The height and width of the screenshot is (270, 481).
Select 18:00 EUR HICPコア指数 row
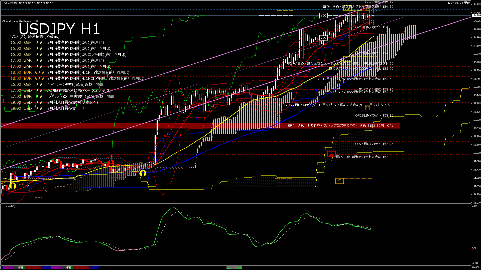tap(77, 78)
